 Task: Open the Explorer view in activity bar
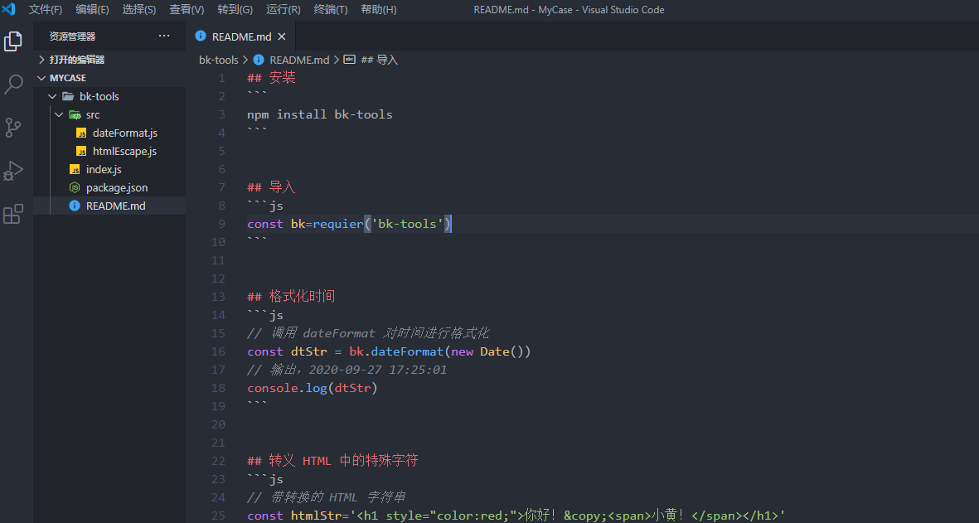[x=13, y=41]
